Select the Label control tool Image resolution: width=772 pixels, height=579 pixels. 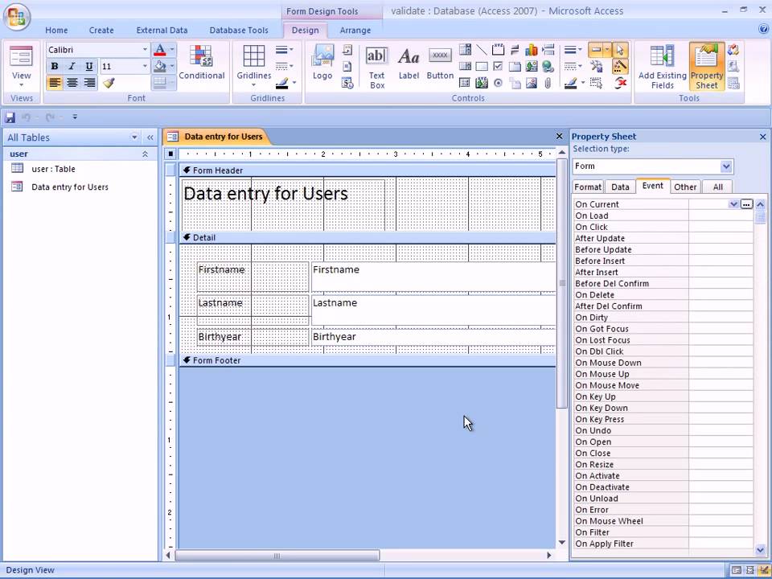(409, 63)
